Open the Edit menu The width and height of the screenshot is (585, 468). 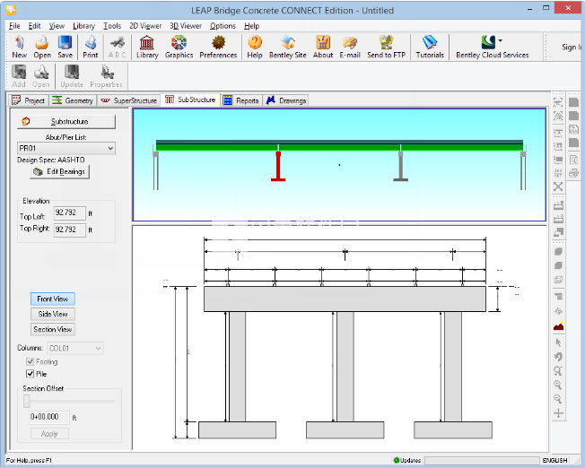34,26
